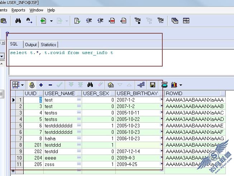Click the tile windows icon

[x=186, y=21]
